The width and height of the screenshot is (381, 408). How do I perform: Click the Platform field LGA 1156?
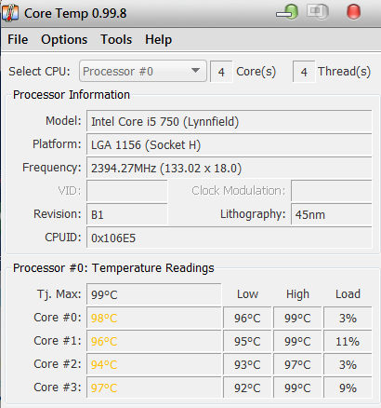[x=230, y=144]
